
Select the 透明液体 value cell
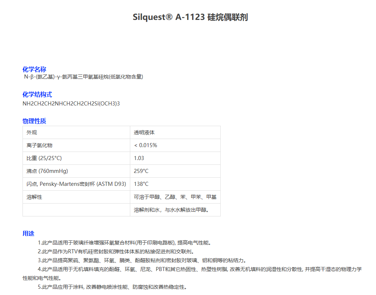coord(144,132)
